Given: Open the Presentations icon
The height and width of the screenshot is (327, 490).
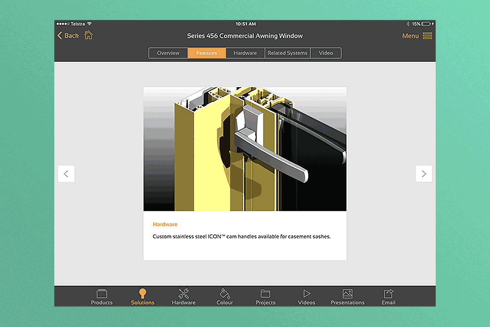Looking at the screenshot, I should (x=347, y=293).
